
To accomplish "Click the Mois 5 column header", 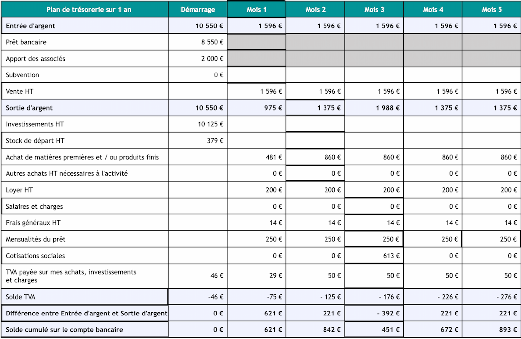I will pyautogui.click(x=492, y=9).
